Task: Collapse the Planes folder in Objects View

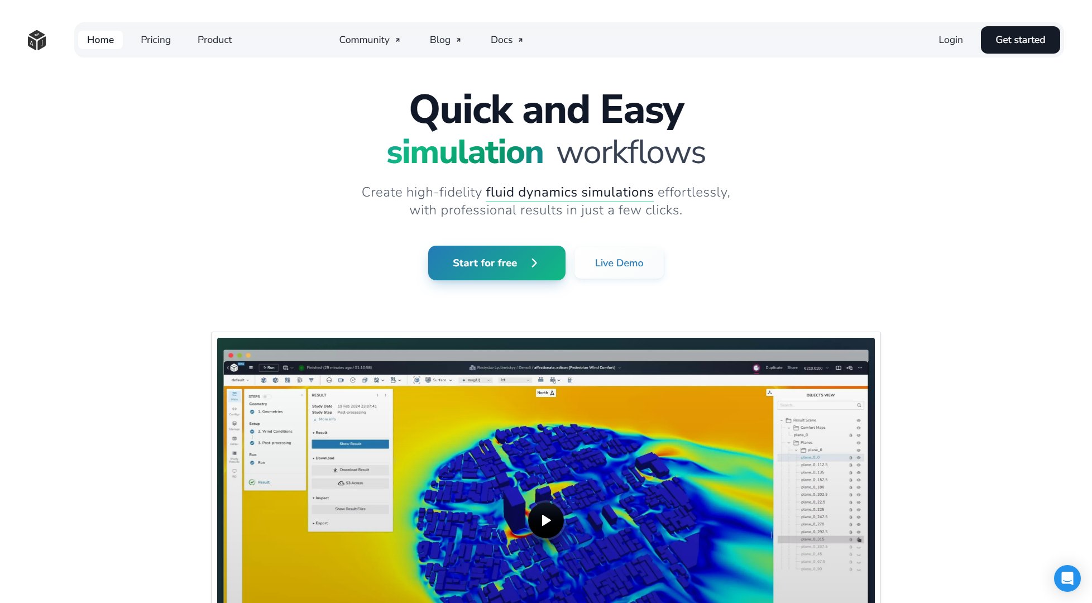Action: coord(788,442)
